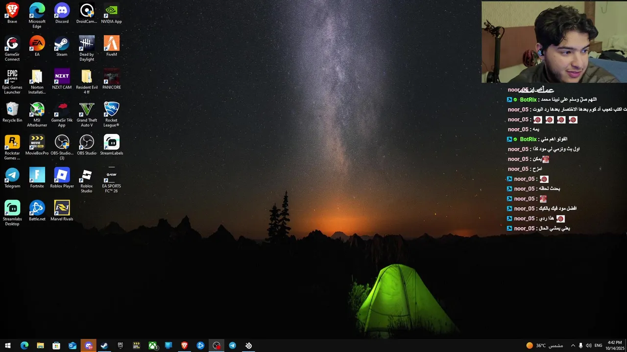Select MSI Afterburner desktop icon

click(37, 114)
